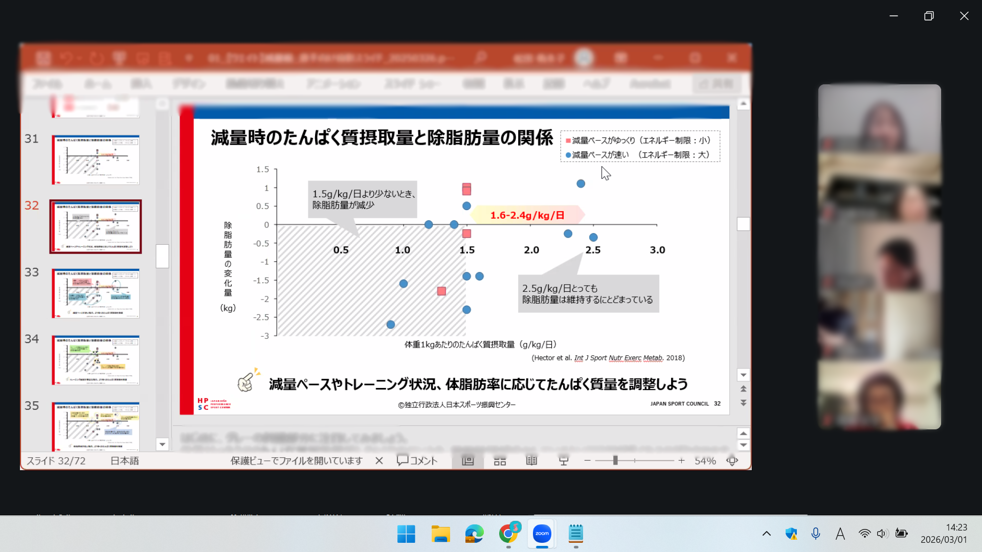
Task: Open language settings via 日本語 button
Action: coord(123,460)
